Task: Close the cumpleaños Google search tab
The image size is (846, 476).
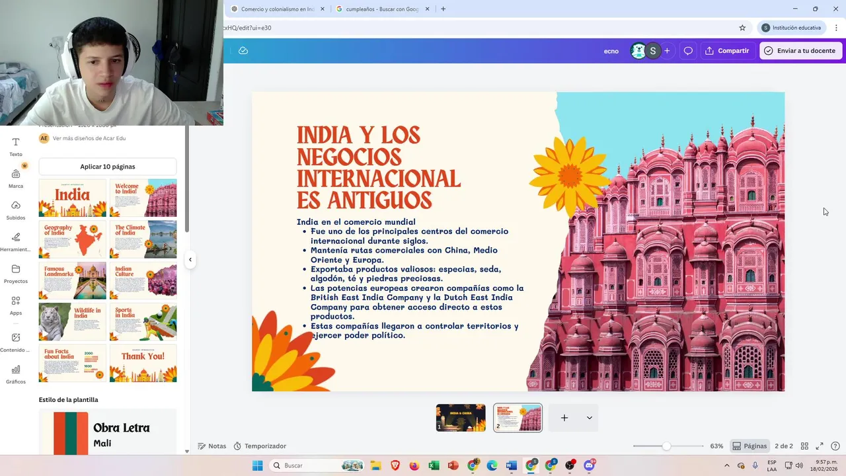Action: (x=427, y=9)
